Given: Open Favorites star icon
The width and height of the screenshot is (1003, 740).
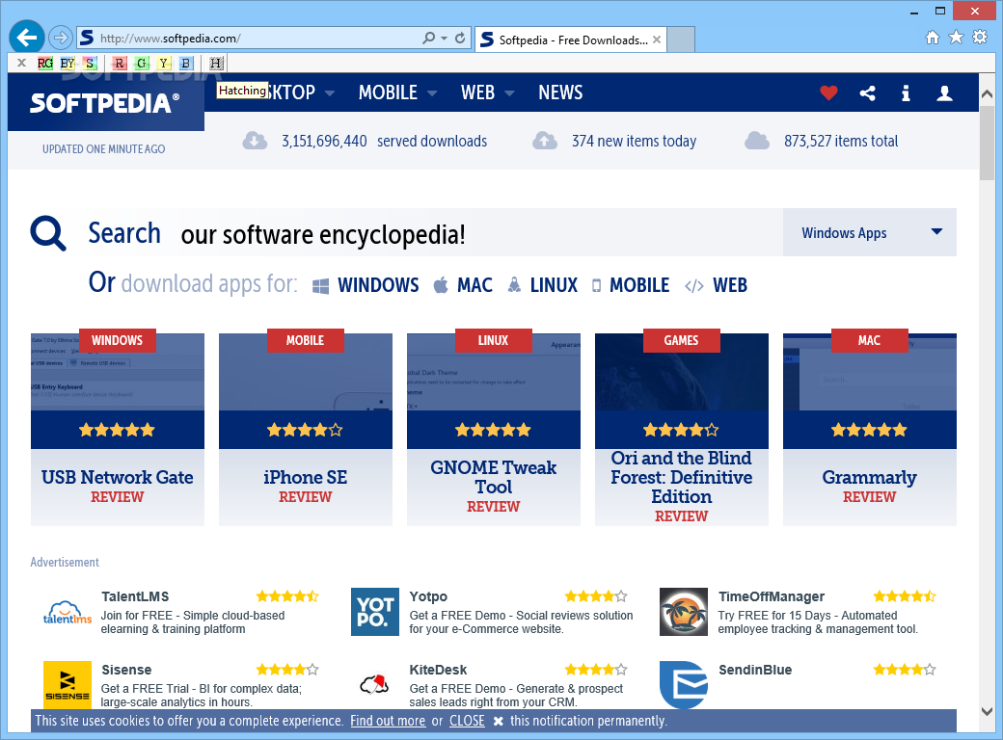Looking at the screenshot, I should (x=956, y=37).
